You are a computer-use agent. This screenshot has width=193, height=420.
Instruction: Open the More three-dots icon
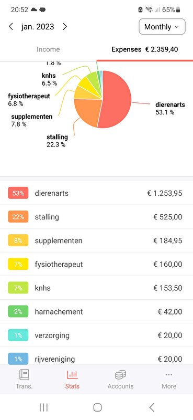coord(169,374)
